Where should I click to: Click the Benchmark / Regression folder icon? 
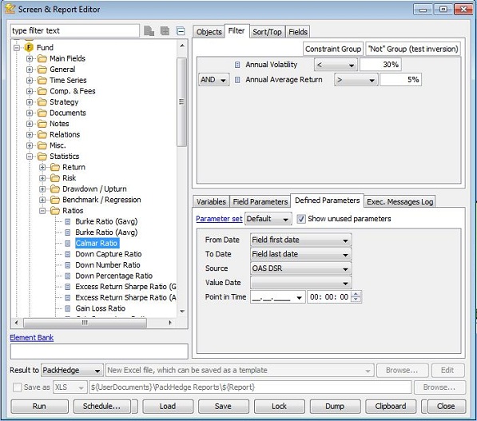point(55,200)
